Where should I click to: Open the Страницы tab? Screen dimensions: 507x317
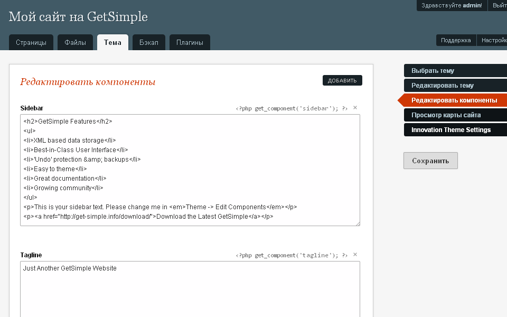coord(31,43)
